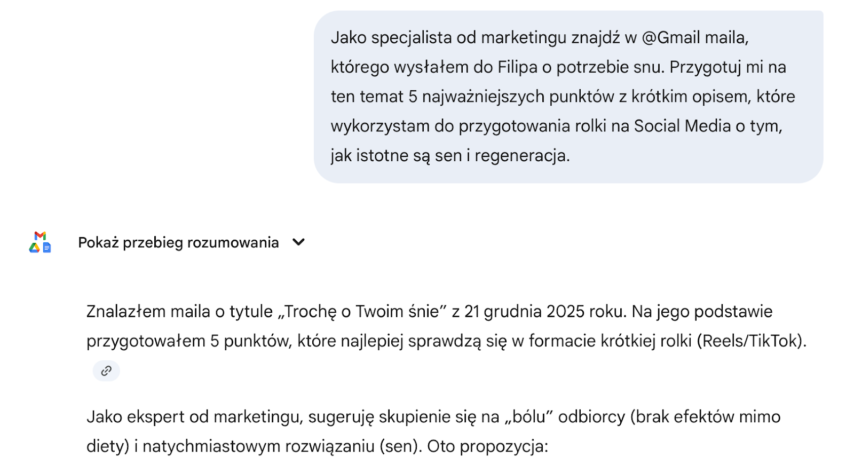Viewport: 854px width, 473px height.
Task: Click the name "Filipa" in the prompt
Action: pos(517,67)
